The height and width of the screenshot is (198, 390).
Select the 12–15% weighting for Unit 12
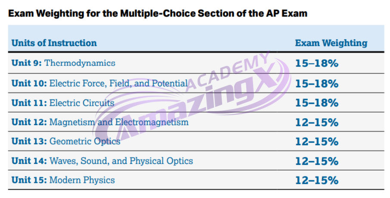[x=317, y=122]
